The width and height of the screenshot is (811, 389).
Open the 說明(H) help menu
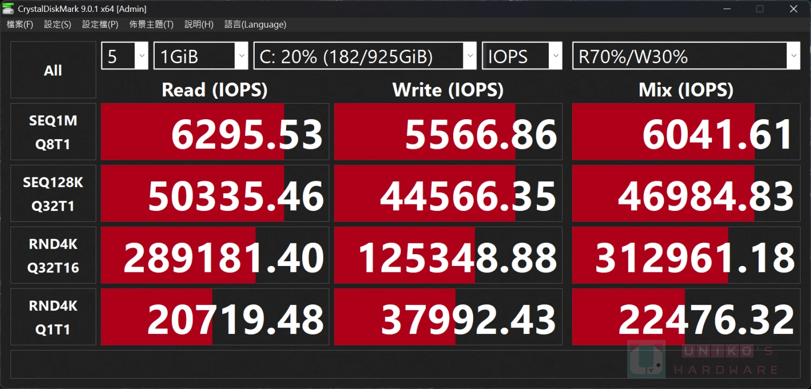click(199, 24)
